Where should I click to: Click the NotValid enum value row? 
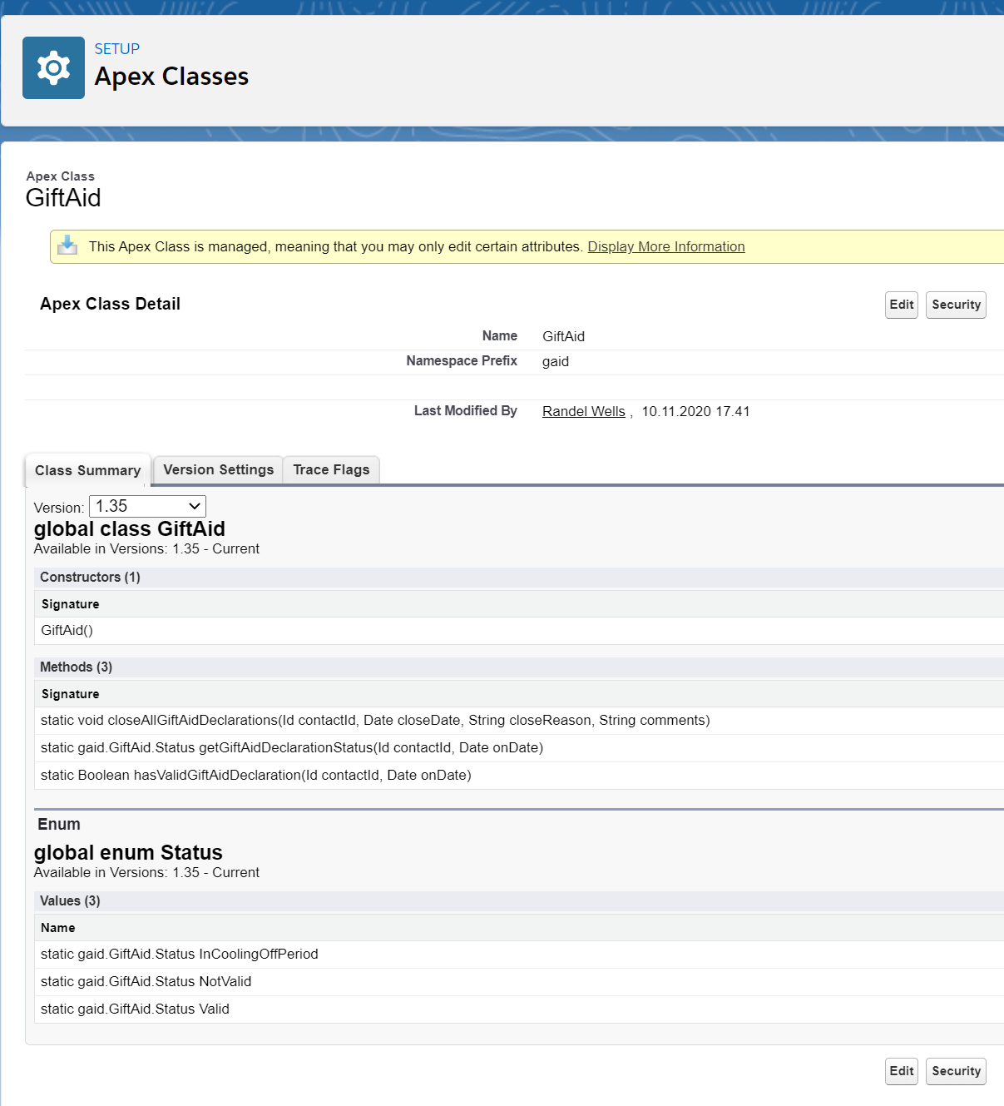pyautogui.click(x=146, y=981)
